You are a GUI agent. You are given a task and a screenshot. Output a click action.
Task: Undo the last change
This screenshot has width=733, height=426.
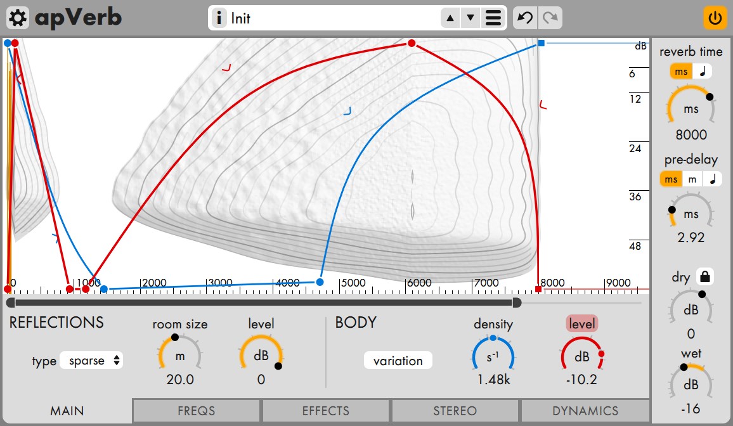[525, 18]
